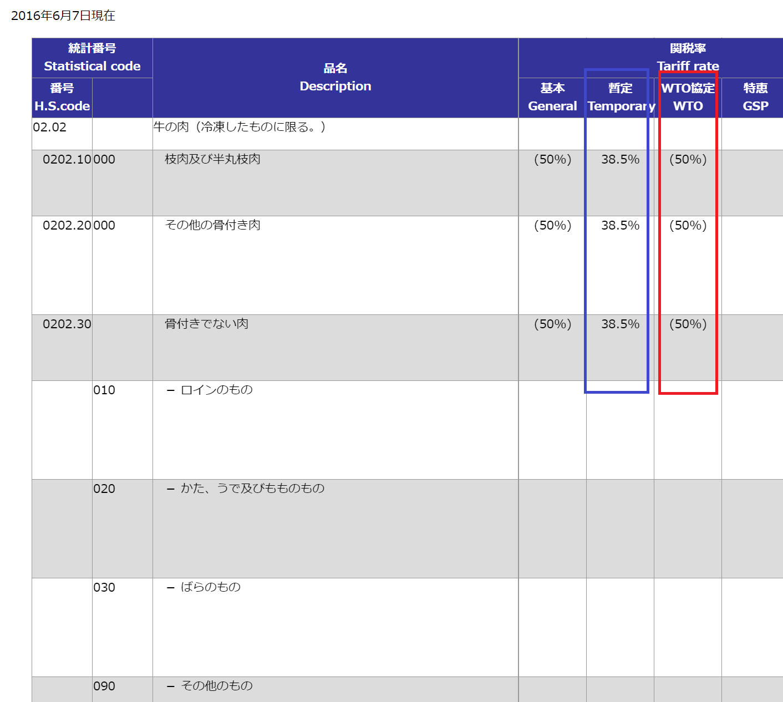Select statistical code 010
The width and height of the screenshot is (783, 702).
[x=104, y=390]
